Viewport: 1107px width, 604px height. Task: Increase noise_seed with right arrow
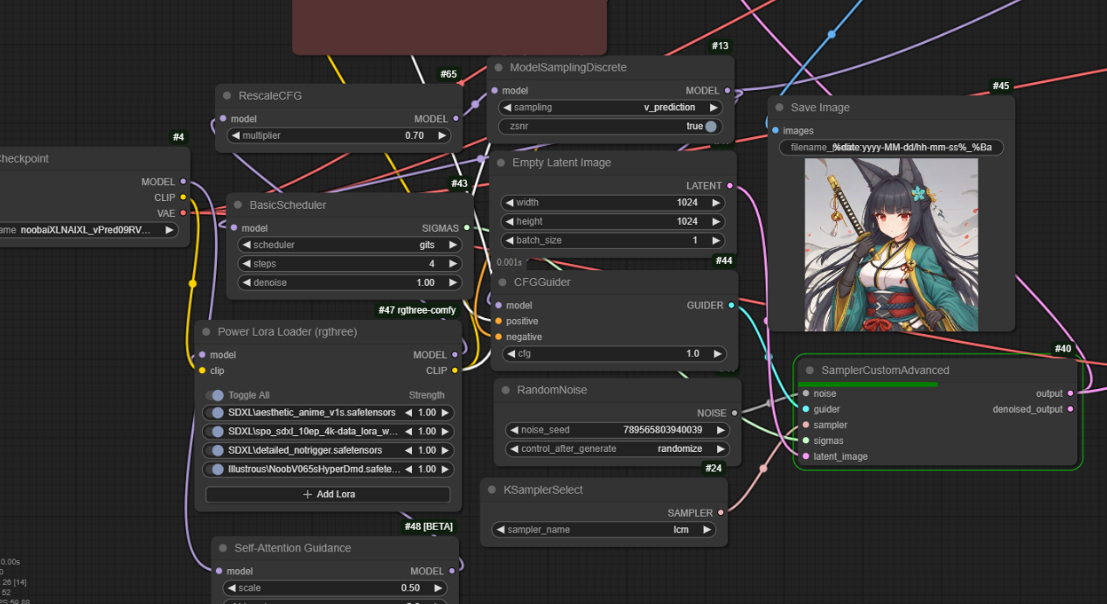[x=720, y=429]
